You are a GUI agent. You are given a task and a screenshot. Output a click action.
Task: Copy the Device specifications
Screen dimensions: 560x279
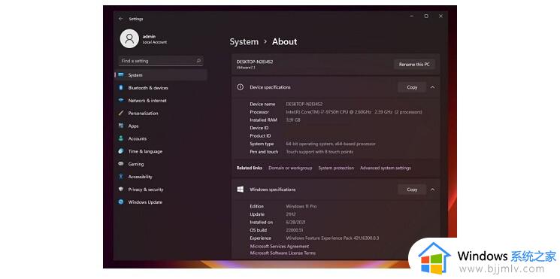point(412,87)
